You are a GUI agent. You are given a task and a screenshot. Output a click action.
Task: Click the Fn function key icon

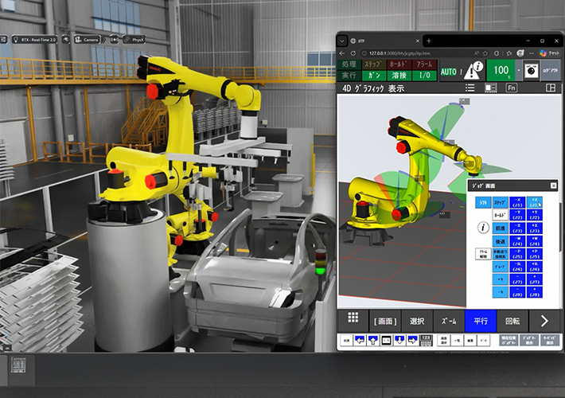512,88
